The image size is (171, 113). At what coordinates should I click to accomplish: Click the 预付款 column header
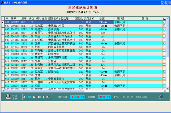[x=79, y=19]
